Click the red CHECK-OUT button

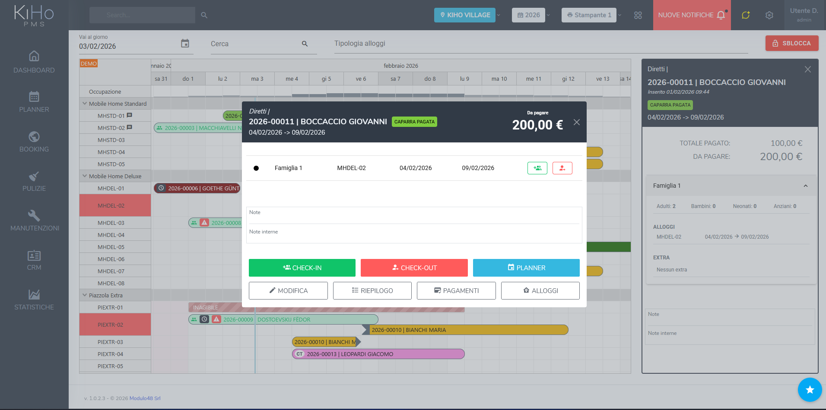pos(414,268)
